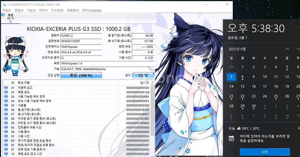Select September 15 in the calendar
300x157 pixels.
[x=242, y=86]
